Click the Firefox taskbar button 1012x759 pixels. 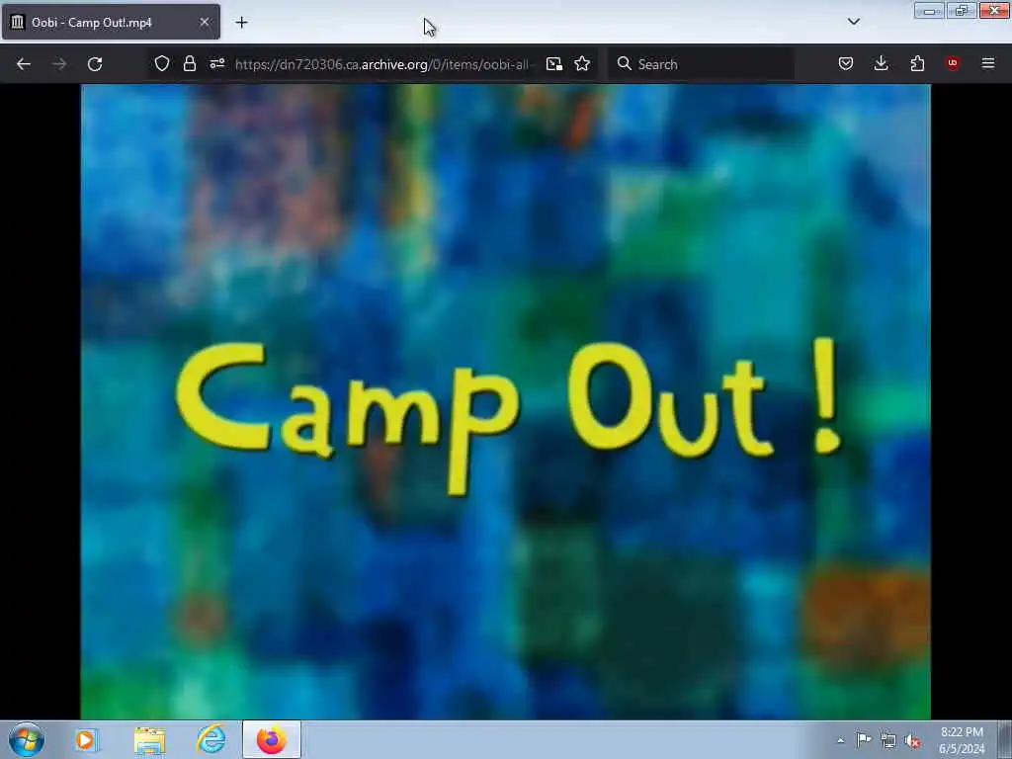pos(272,739)
